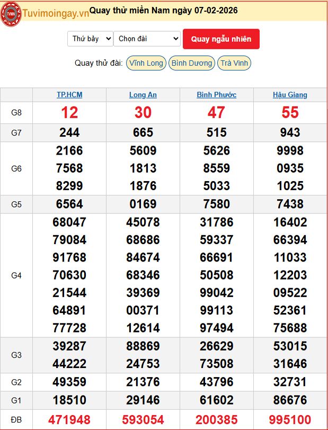Select the Vĩnh Long trial spin station
This screenshot has width=328, height=430.
[x=146, y=63]
